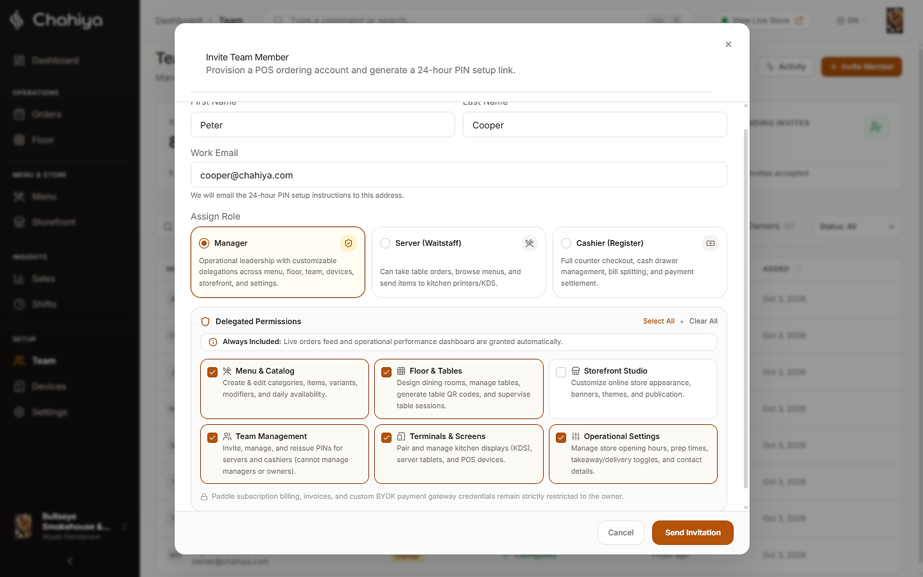Click the Activity button behind dialog
This screenshot has width=923, height=577.
(x=786, y=67)
